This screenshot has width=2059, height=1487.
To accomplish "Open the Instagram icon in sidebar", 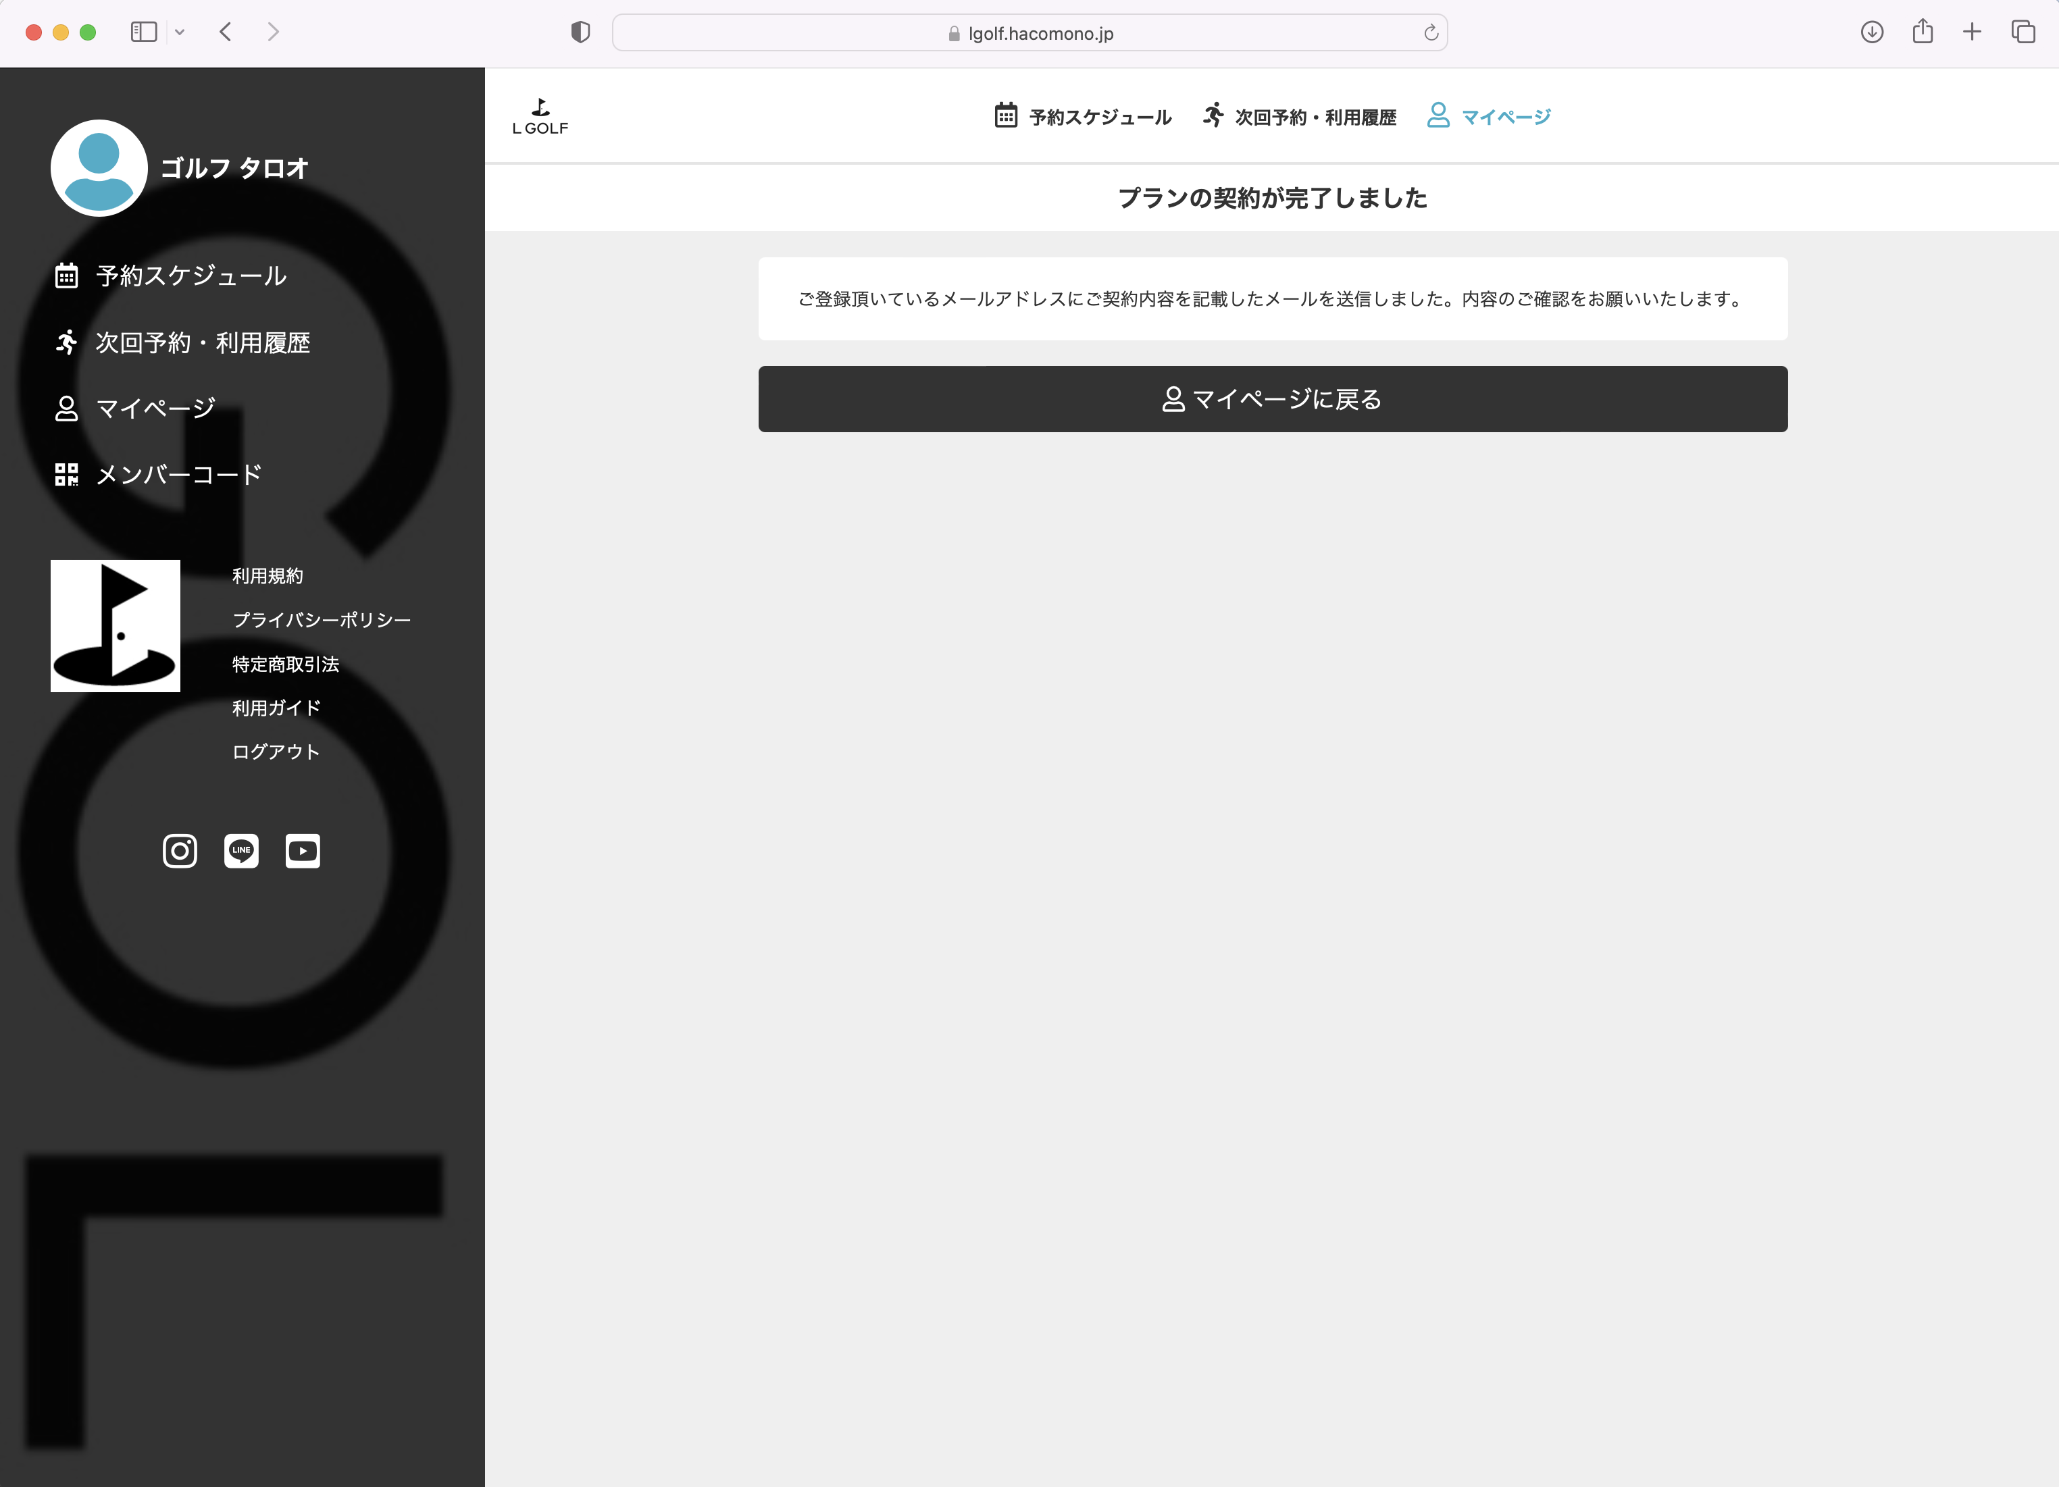I will point(180,851).
